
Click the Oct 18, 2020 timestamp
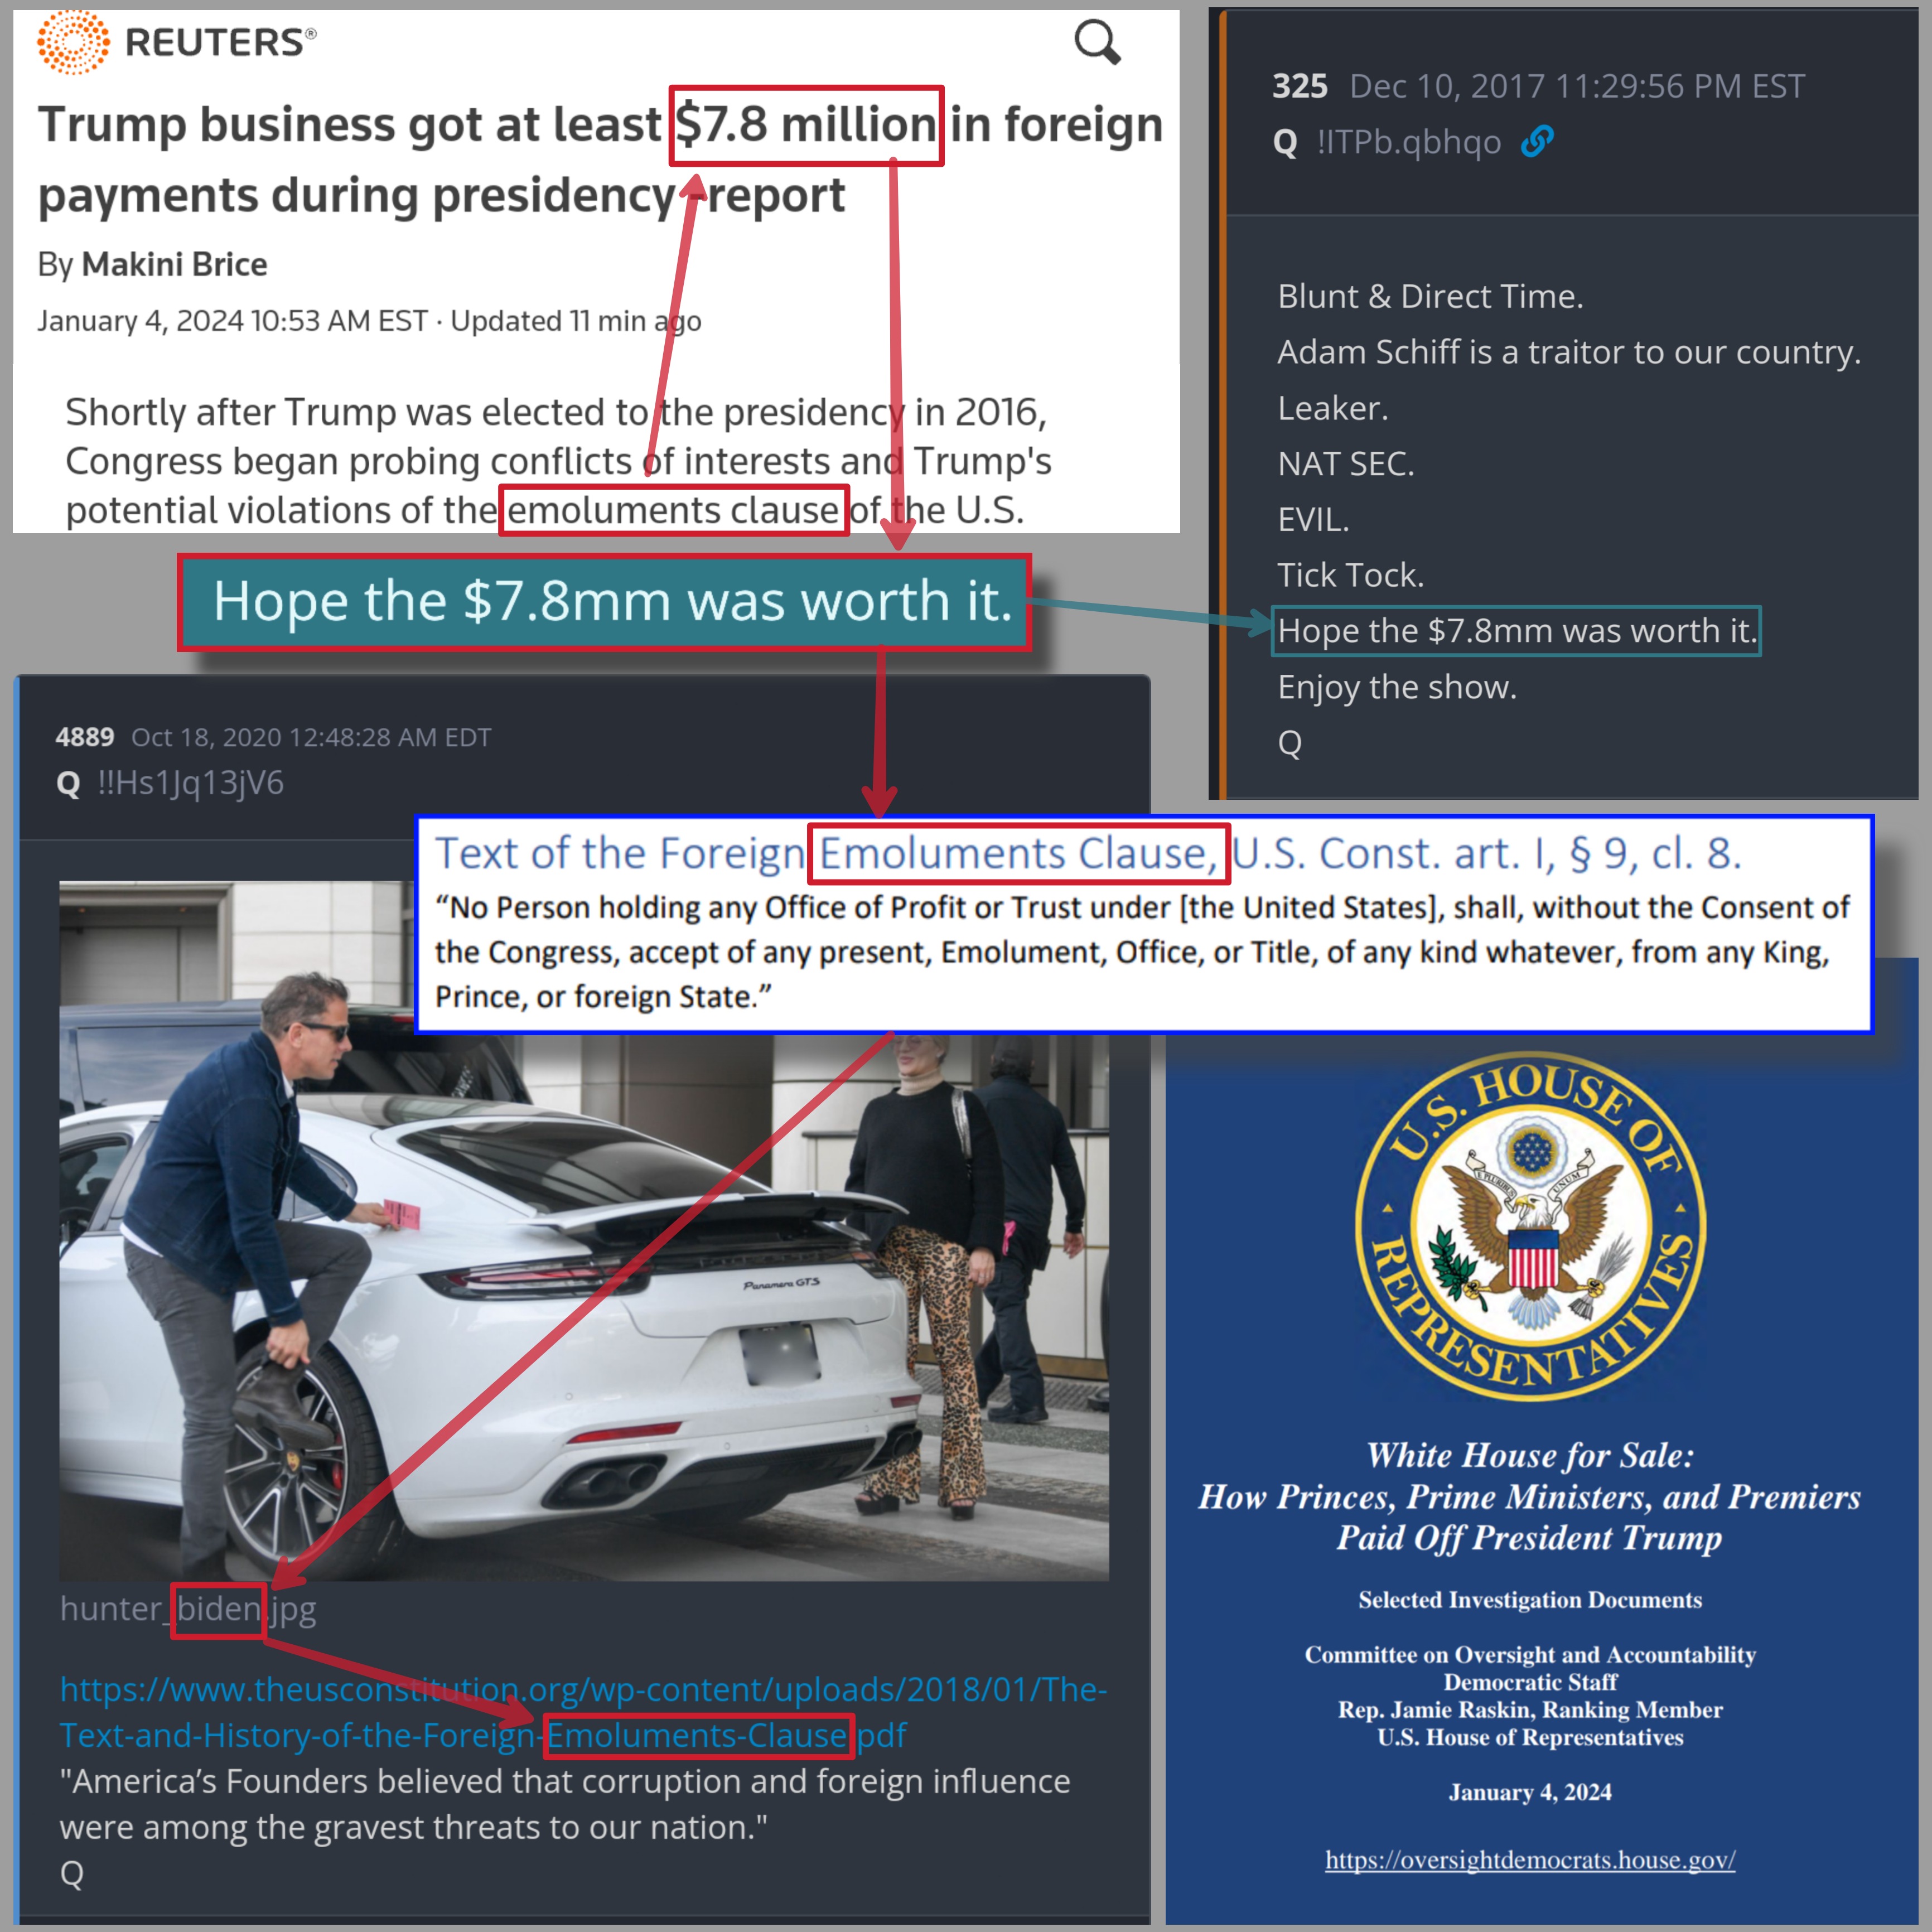coord(311,737)
